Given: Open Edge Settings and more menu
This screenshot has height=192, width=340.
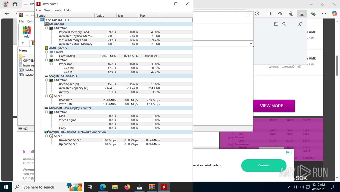Looking at the screenshot, I should point(324,14).
